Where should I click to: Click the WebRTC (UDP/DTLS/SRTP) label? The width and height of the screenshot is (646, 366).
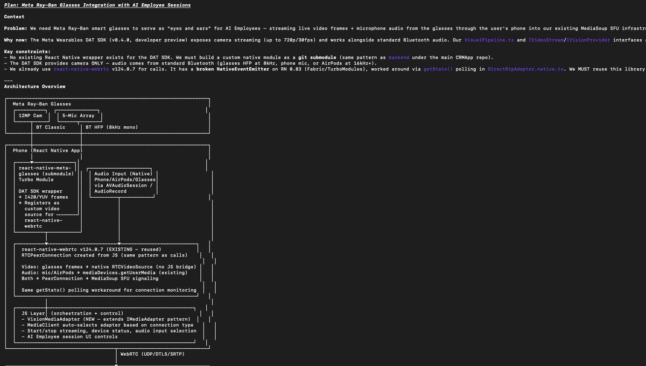tap(153, 354)
